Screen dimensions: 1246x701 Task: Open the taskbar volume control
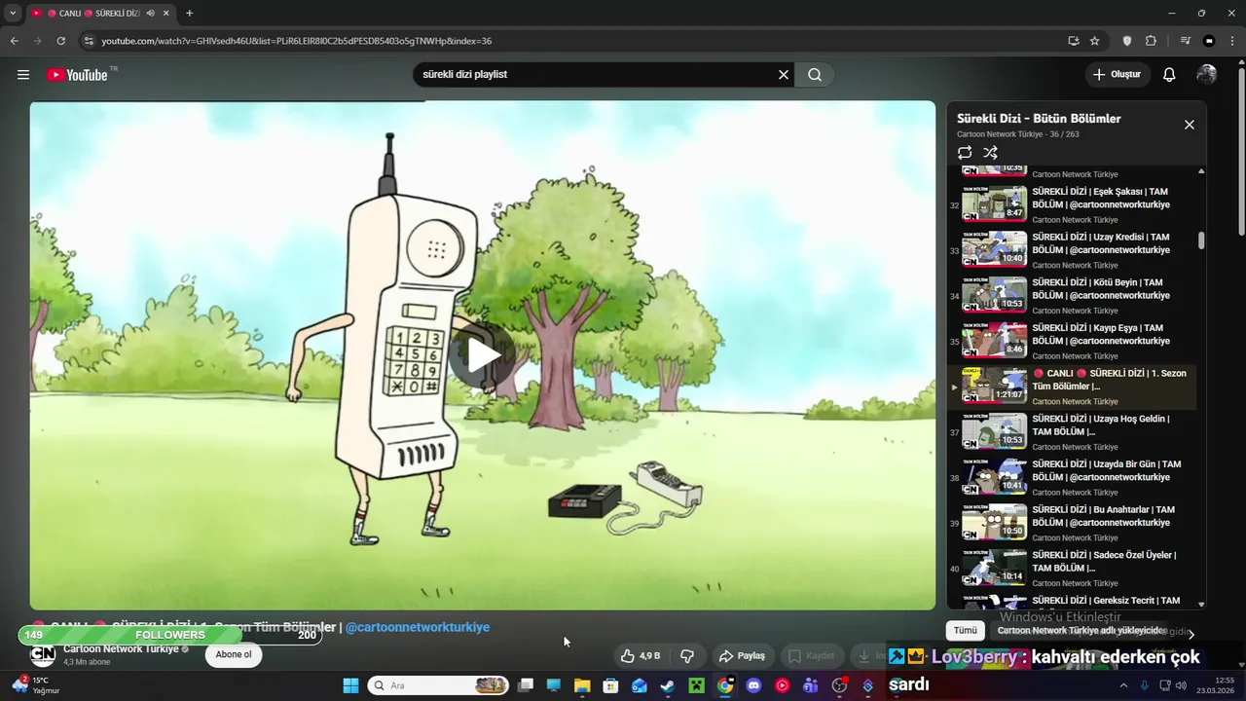(x=1181, y=685)
